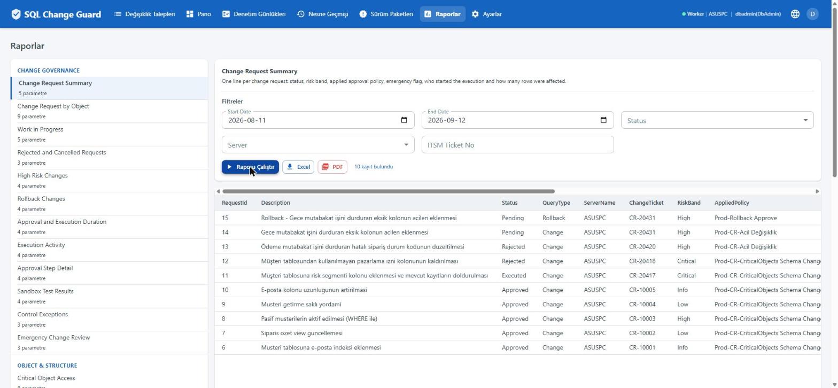Select Work in Progress report
This screenshot has height=388, width=838.
click(x=109, y=134)
